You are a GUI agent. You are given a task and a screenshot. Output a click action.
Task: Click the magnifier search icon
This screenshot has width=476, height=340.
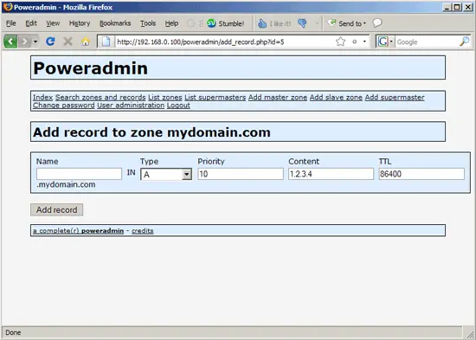pos(465,42)
